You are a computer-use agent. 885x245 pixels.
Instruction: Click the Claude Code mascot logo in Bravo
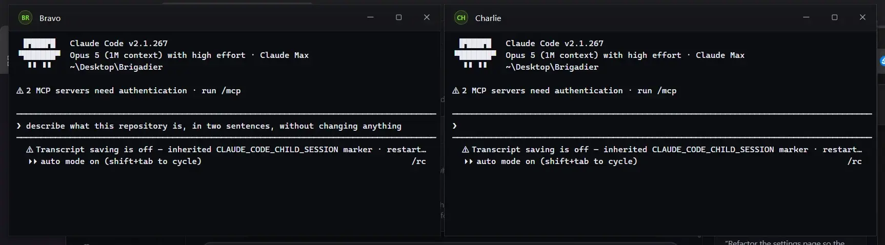tap(39, 53)
